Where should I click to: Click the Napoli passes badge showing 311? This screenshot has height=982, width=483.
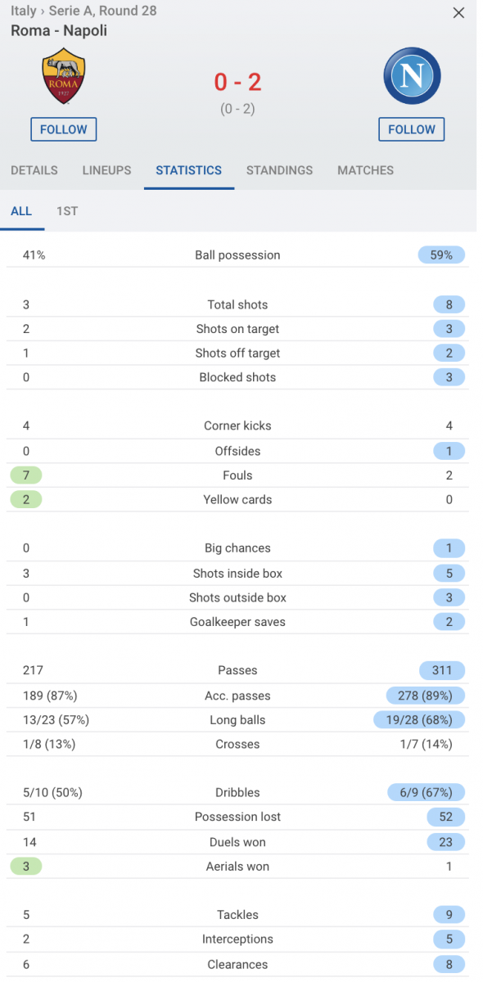pyautogui.click(x=442, y=670)
